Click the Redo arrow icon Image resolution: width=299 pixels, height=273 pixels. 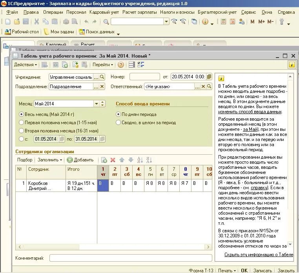click(x=95, y=22)
